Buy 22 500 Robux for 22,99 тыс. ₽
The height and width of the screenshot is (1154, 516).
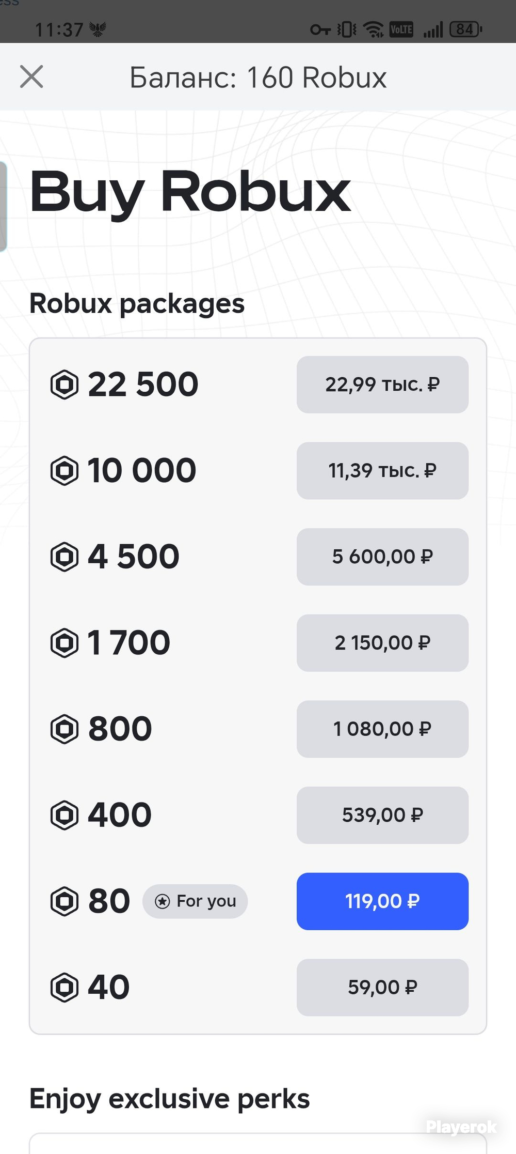point(382,384)
